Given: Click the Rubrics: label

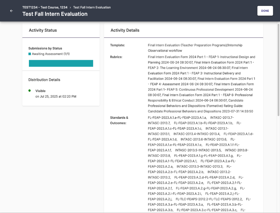Looking at the screenshot, I should [x=116, y=57].
